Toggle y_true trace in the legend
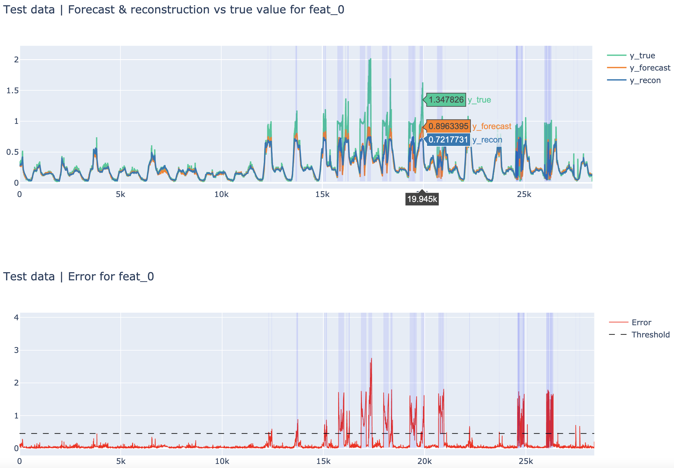This screenshot has width=674, height=468. tap(642, 55)
